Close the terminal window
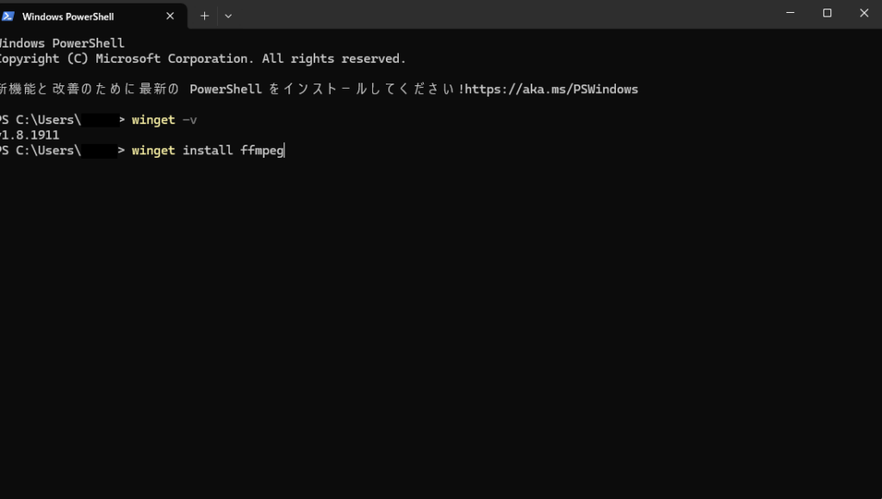882x499 pixels. pyautogui.click(x=864, y=13)
